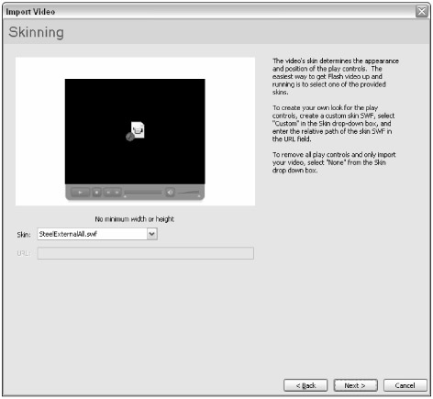Click the disabled URL input field

coord(146,253)
